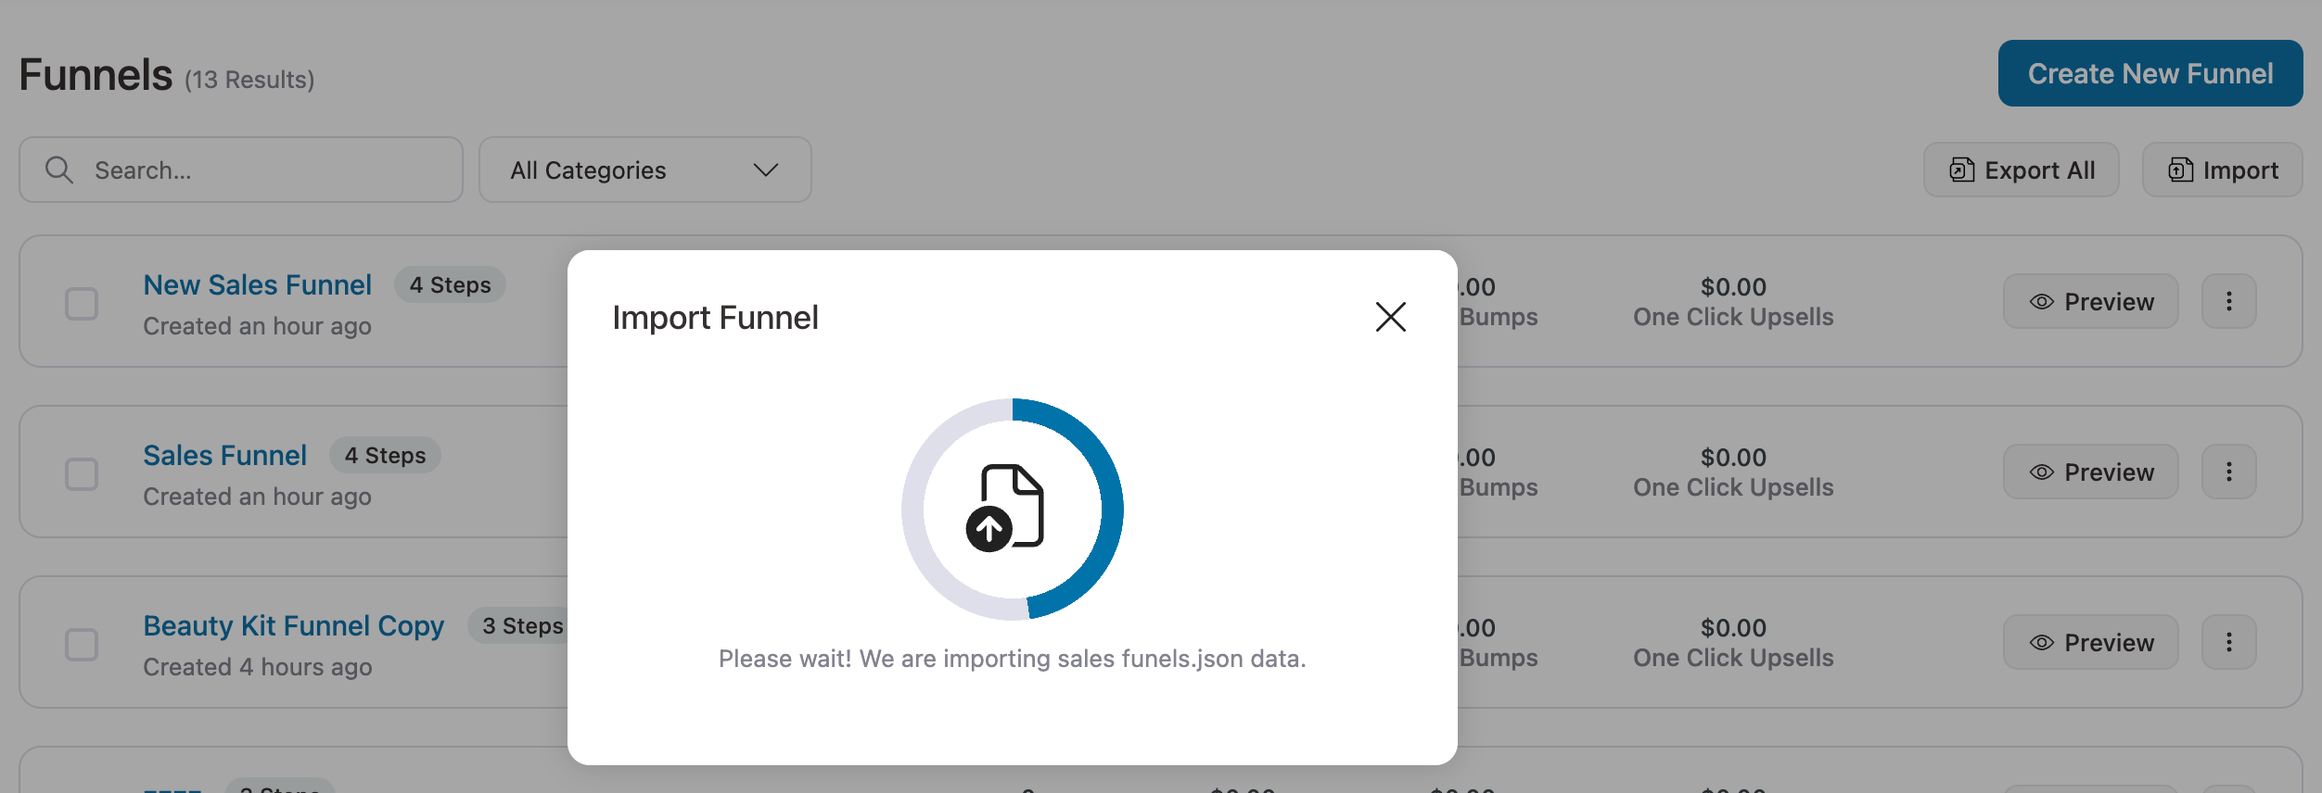Focus the Search funnels field

point(241,170)
